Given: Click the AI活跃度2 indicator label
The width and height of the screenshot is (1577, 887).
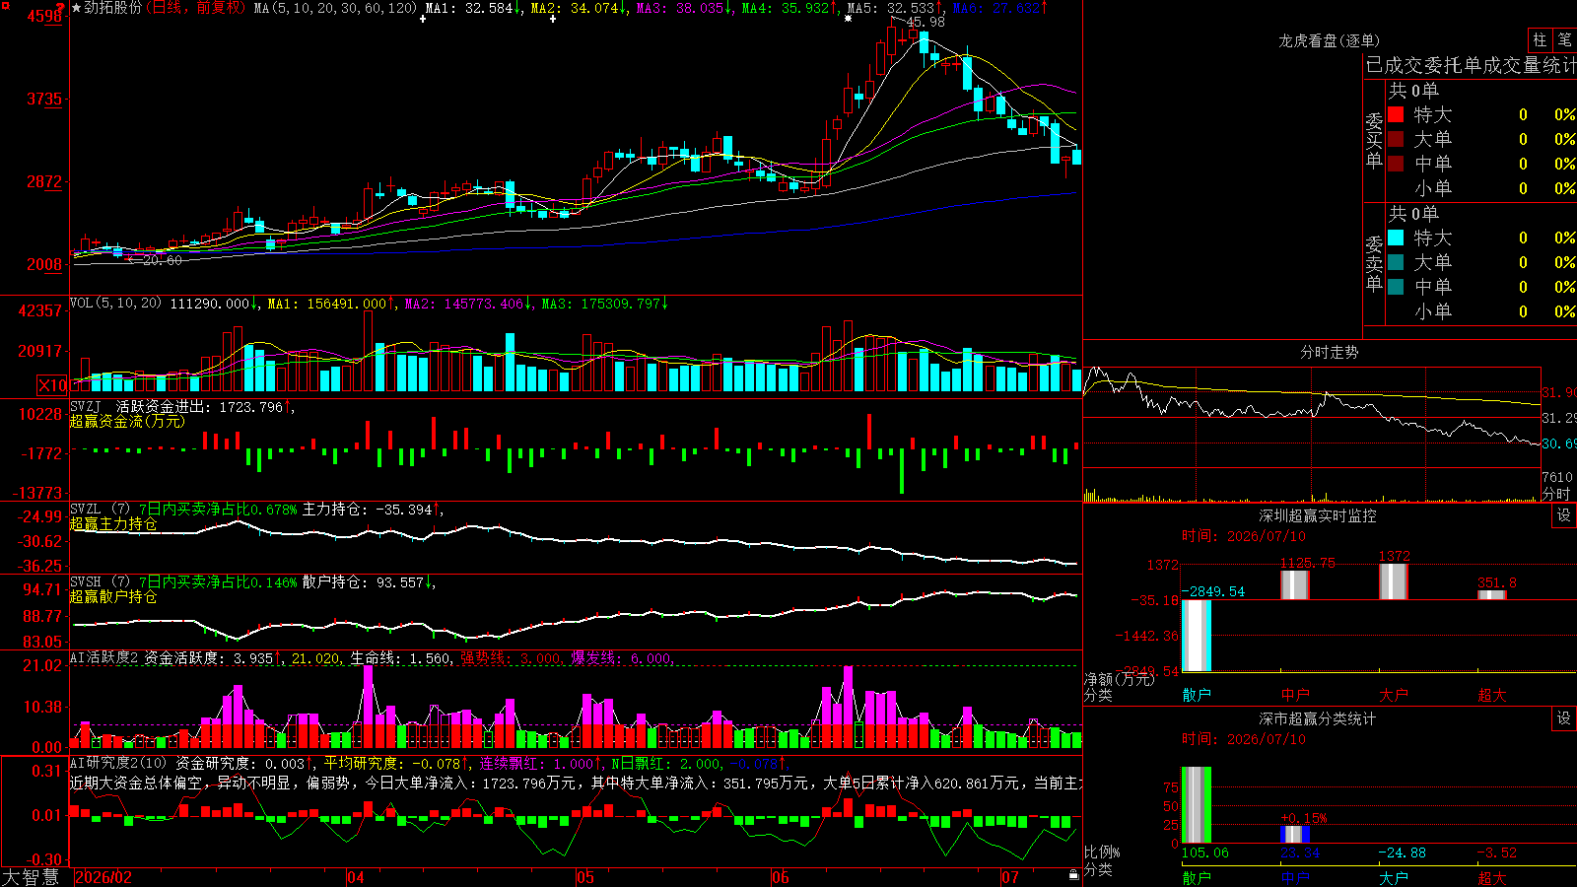Looking at the screenshot, I should [103, 657].
